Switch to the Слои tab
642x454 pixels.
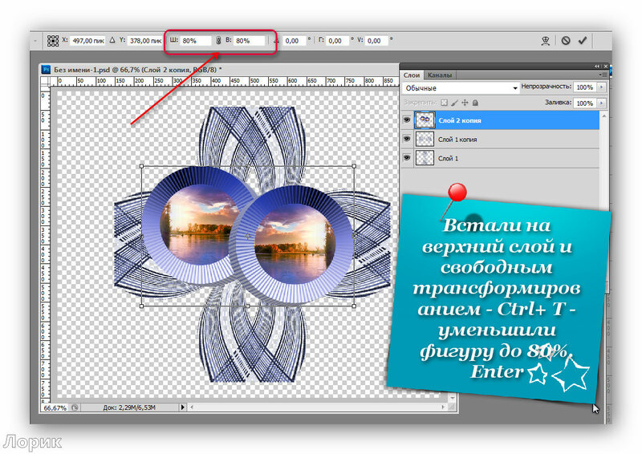(x=412, y=75)
